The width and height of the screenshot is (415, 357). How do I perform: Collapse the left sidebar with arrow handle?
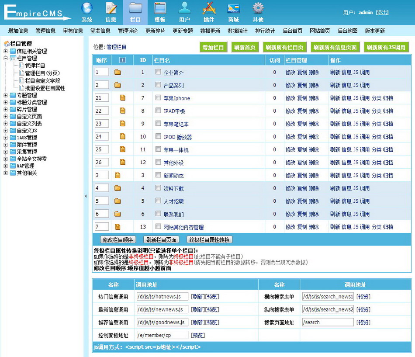pyautogui.click(x=86, y=196)
